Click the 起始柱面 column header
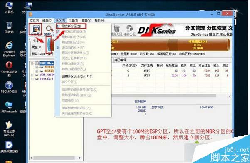 pyautogui.click(x=172, y=66)
